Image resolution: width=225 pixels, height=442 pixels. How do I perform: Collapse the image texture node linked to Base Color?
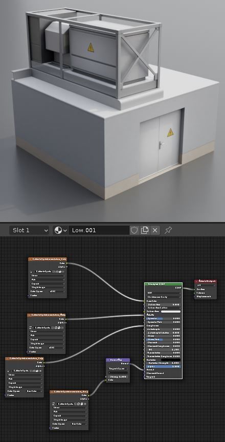(30, 259)
